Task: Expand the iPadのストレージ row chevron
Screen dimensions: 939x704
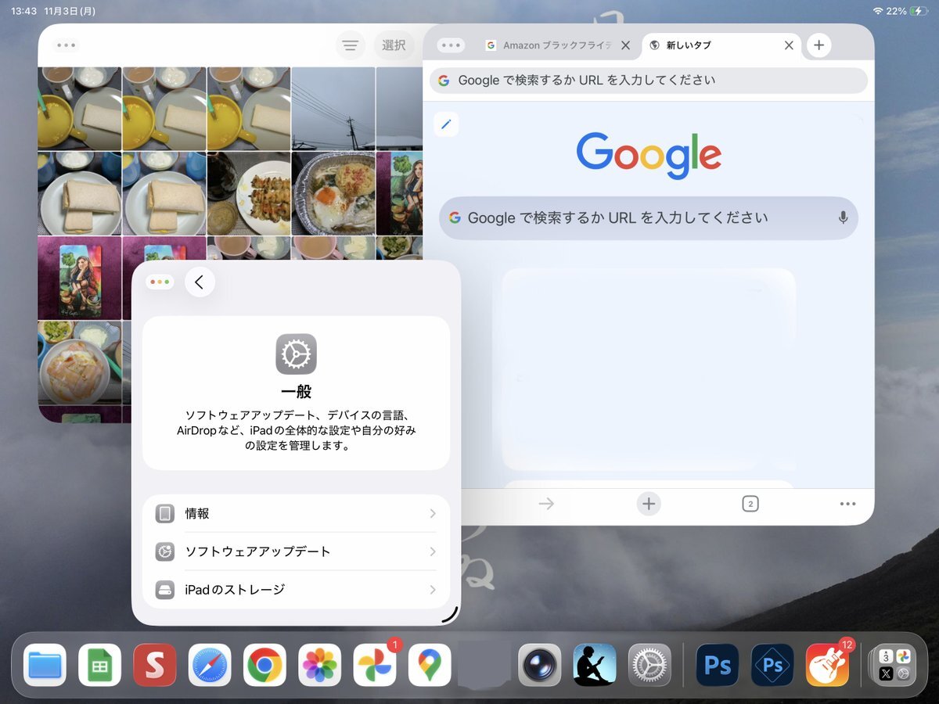Action: pyautogui.click(x=433, y=590)
